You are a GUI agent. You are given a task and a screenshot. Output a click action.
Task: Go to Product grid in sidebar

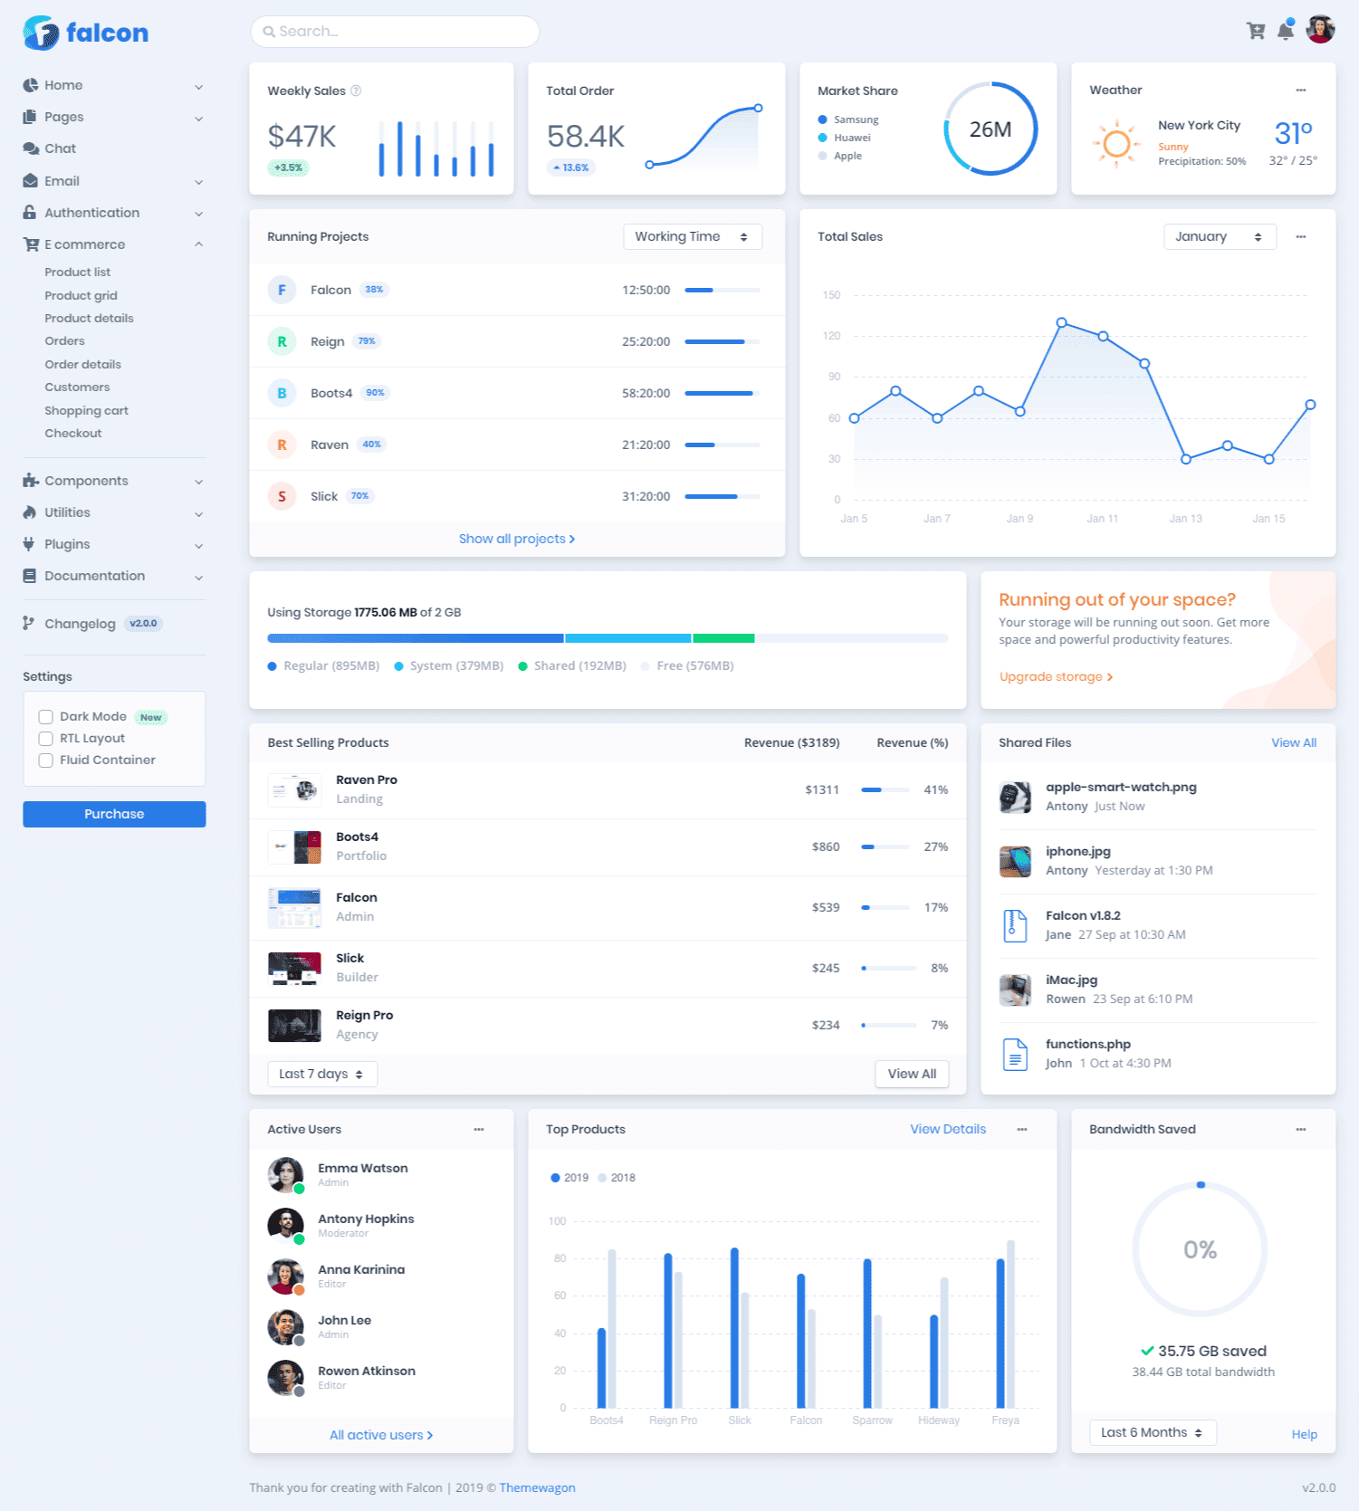coord(81,295)
